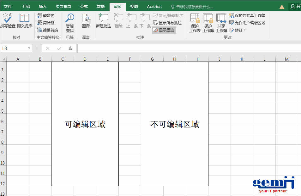Toggle 显示墨迹 to show ink
301x196 pixels.
point(164,30)
